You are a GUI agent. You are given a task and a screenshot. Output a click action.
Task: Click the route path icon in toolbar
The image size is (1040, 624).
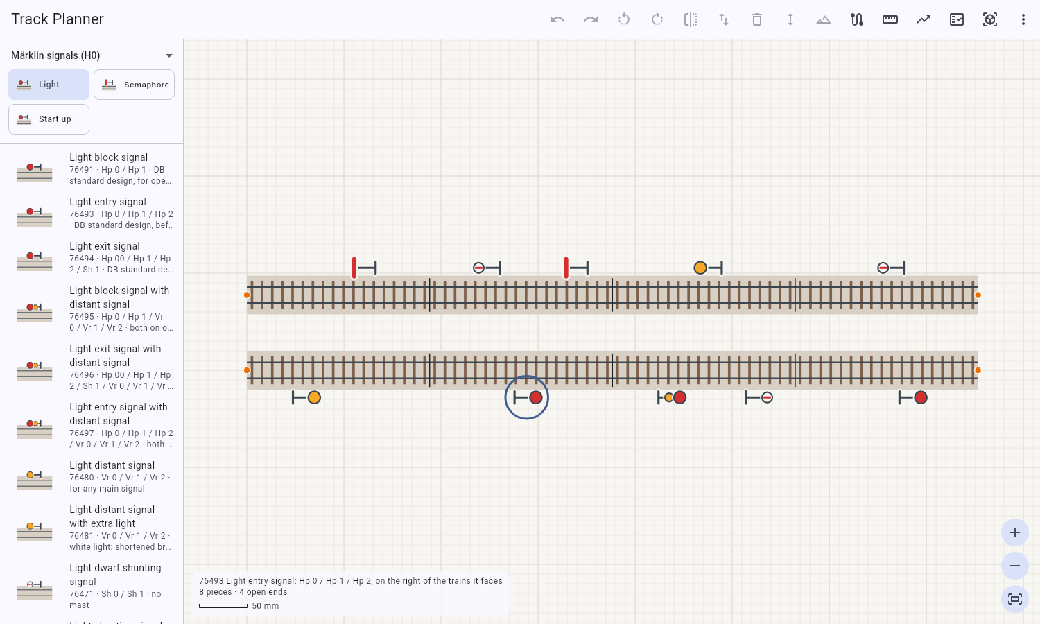pos(857,19)
